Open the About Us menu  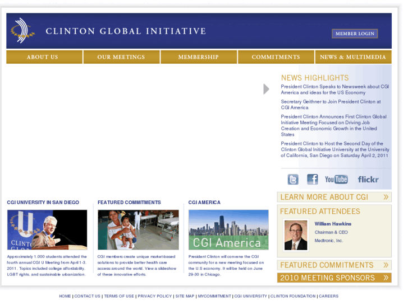[x=44, y=57]
